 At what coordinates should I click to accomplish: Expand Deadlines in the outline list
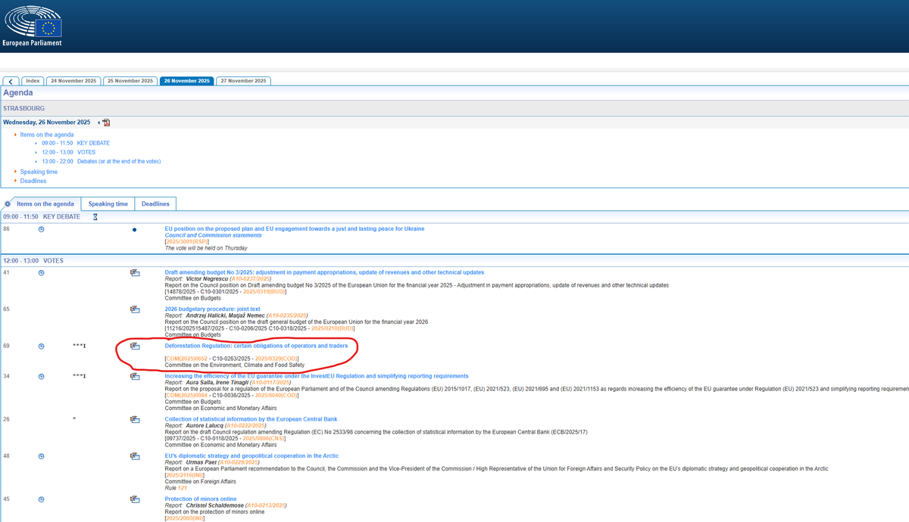pyautogui.click(x=33, y=181)
